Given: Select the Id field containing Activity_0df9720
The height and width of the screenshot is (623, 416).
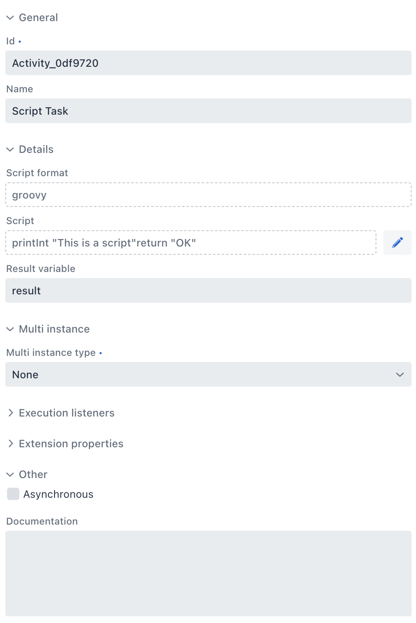Looking at the screenshot, I should click(x=208, y=63).
